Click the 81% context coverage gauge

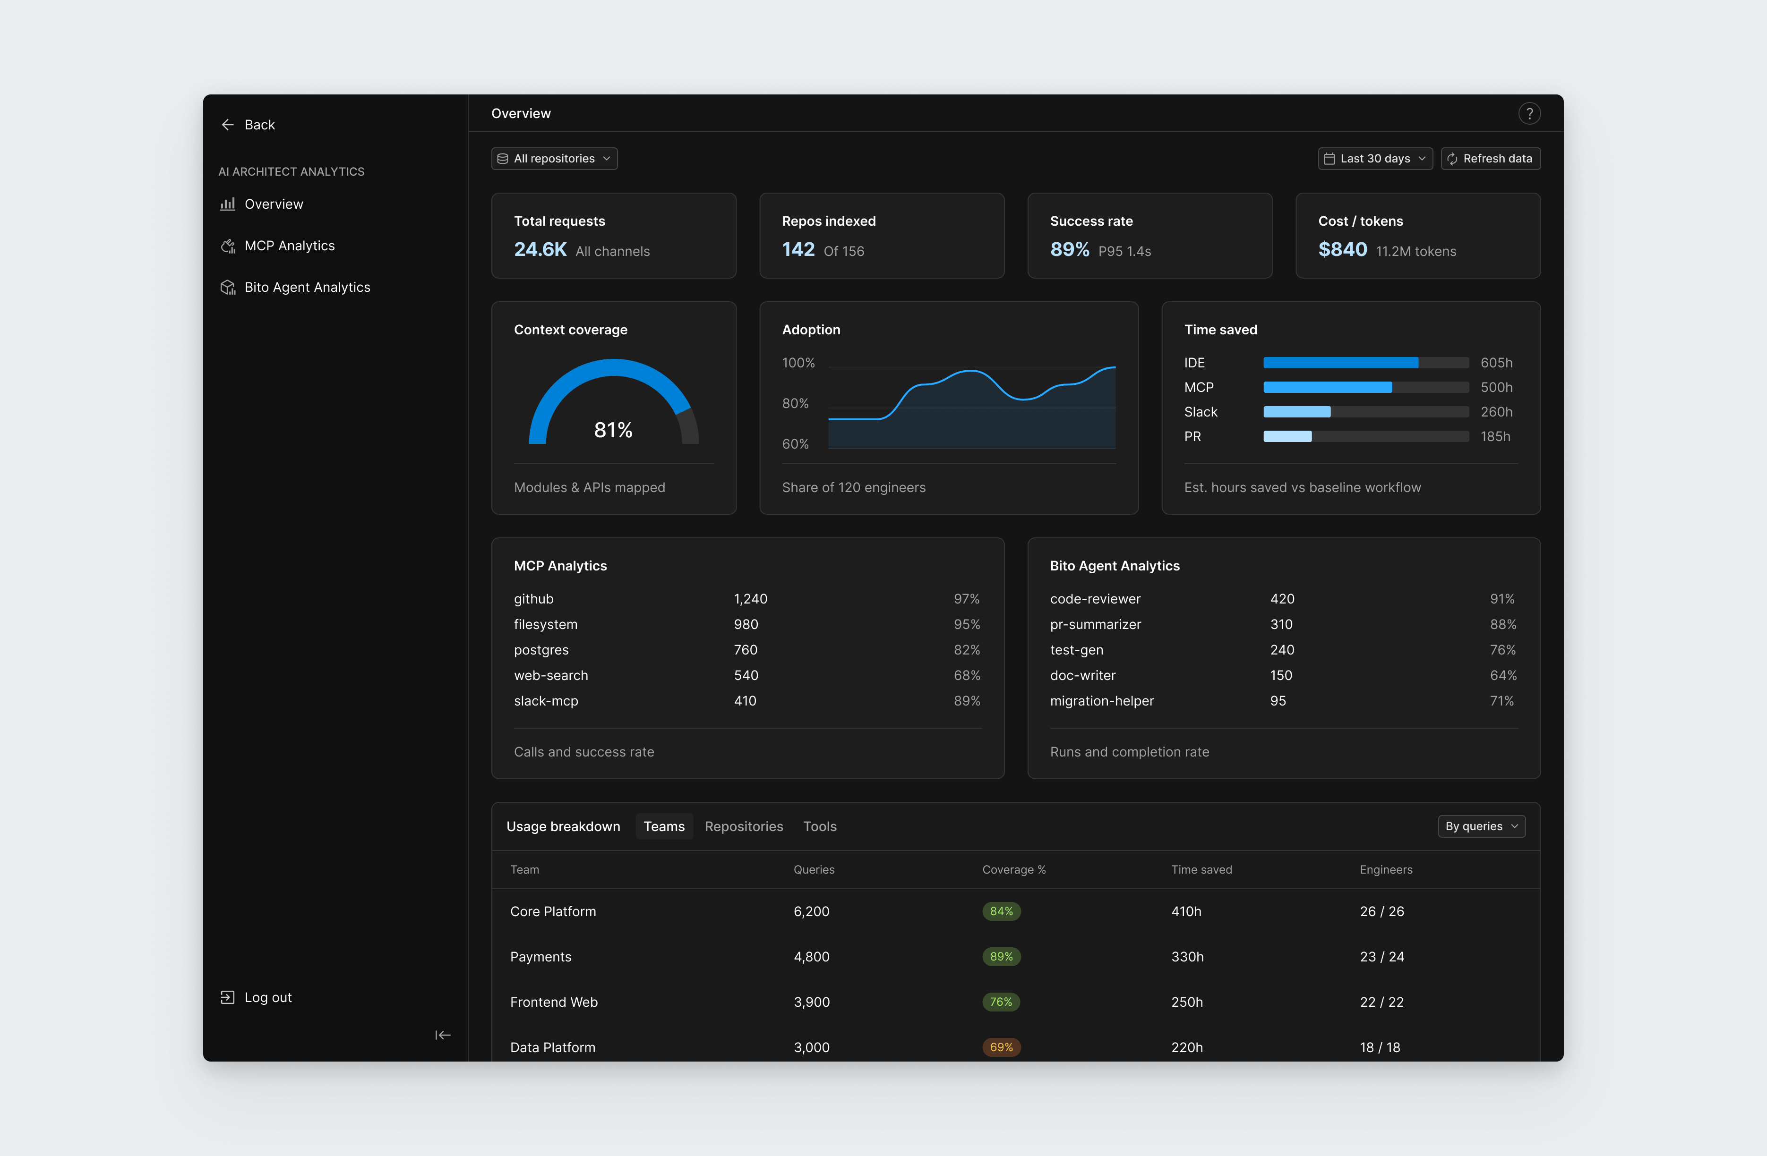point(613,401)
